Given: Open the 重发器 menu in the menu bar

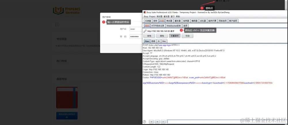Looking at the screenshot, I should coord(166,16).
